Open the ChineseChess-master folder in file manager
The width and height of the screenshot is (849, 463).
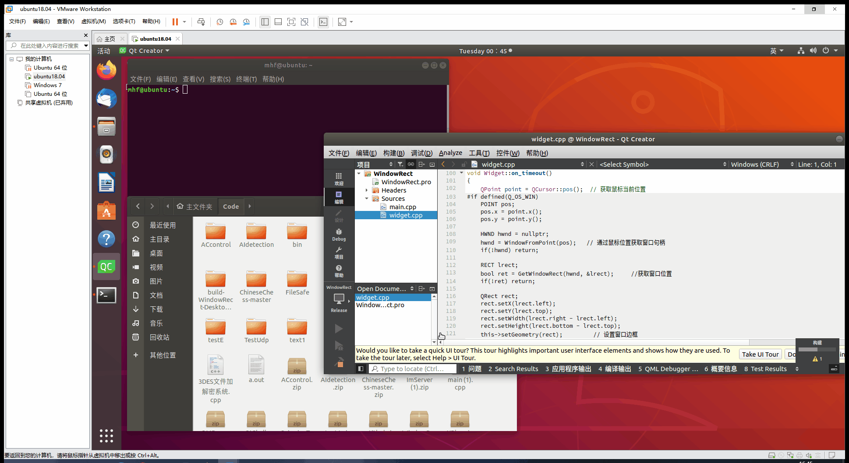tap(256, 287)
